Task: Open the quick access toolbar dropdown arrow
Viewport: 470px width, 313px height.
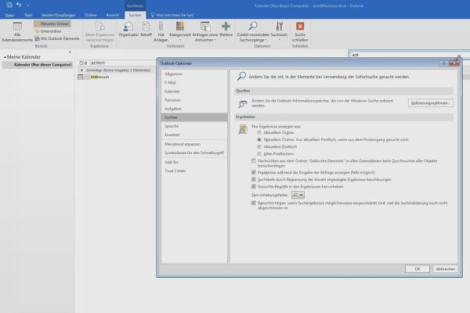Action: (28, 5)
